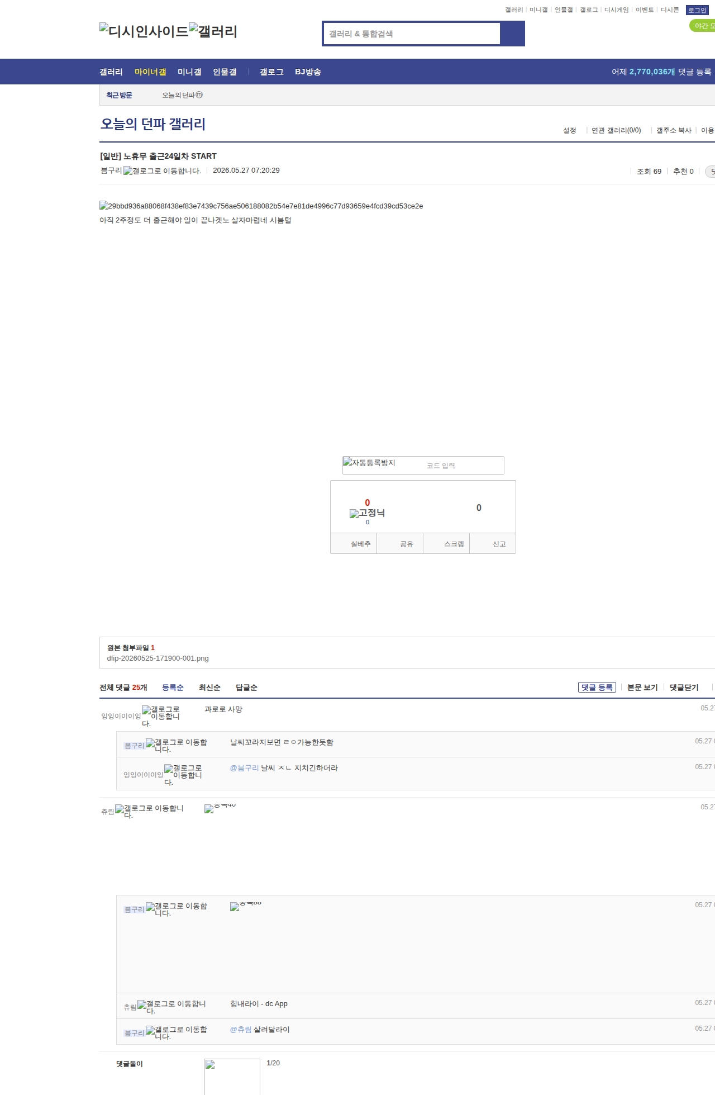Click the dccon image in 븜구리's reply
Screen dimensions: 715x1095
[246, 906]
